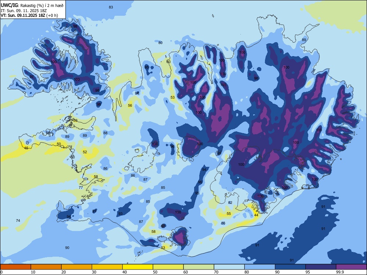
Task: Click the 'Rakastig (%) í 2 m hæð' label
Action: click(x=42, y=5)
